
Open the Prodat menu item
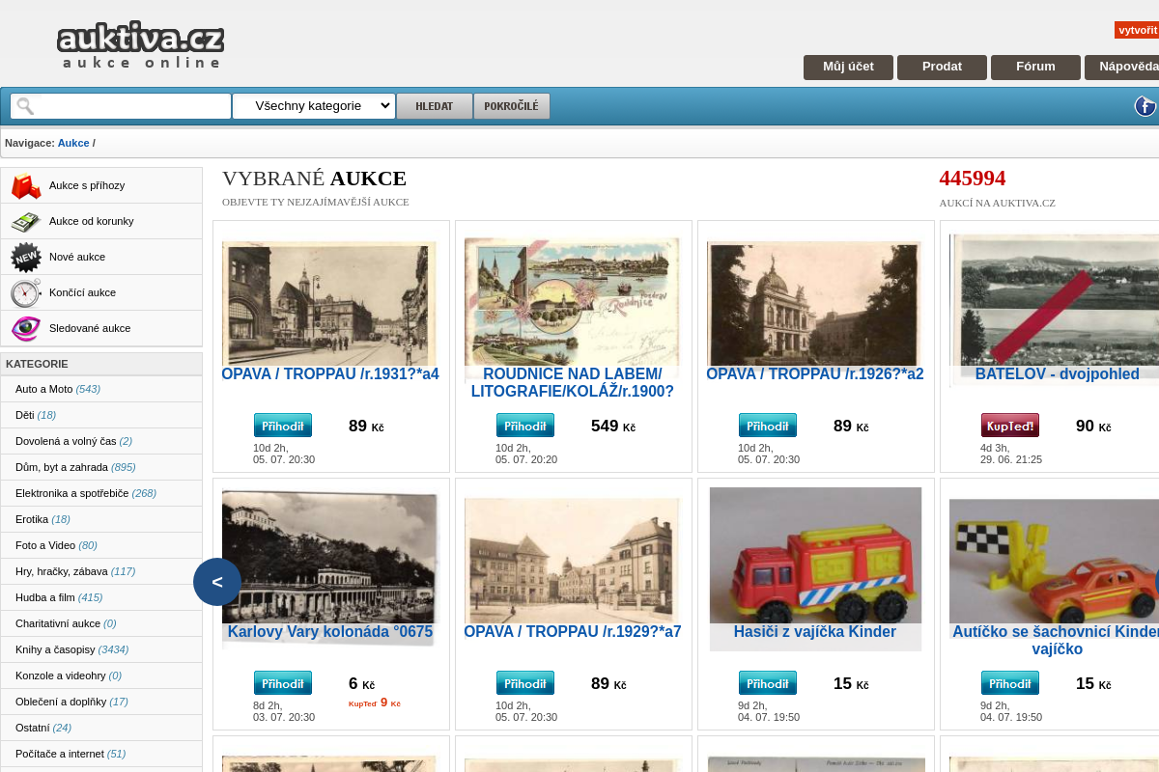pos(942,67)
